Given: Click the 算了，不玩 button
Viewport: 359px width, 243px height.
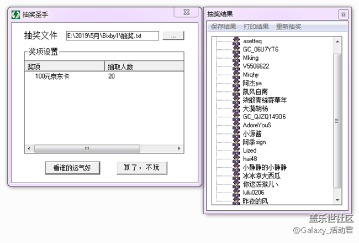Looking at the screenshot, I should [x=142, y=168].
